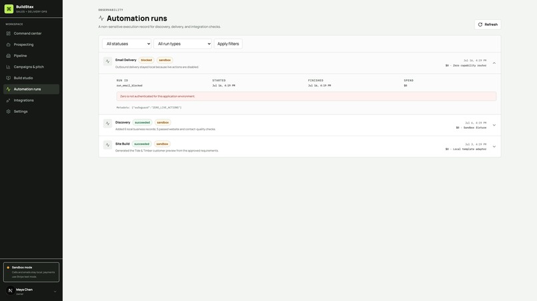Click the pulse icon beside the page title

pos(101,18)
